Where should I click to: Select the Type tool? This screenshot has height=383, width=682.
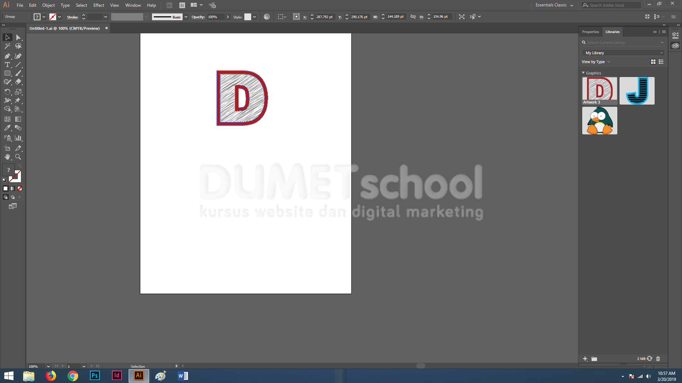click(x=7, y=65)
